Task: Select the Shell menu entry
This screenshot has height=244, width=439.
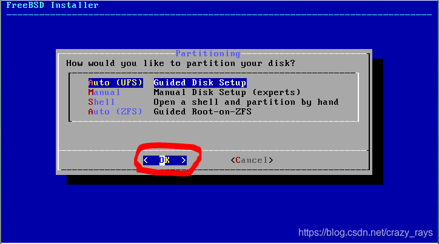Action: 101,102
